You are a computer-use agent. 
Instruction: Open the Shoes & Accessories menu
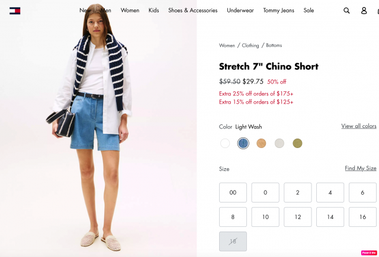pos(193,11)
